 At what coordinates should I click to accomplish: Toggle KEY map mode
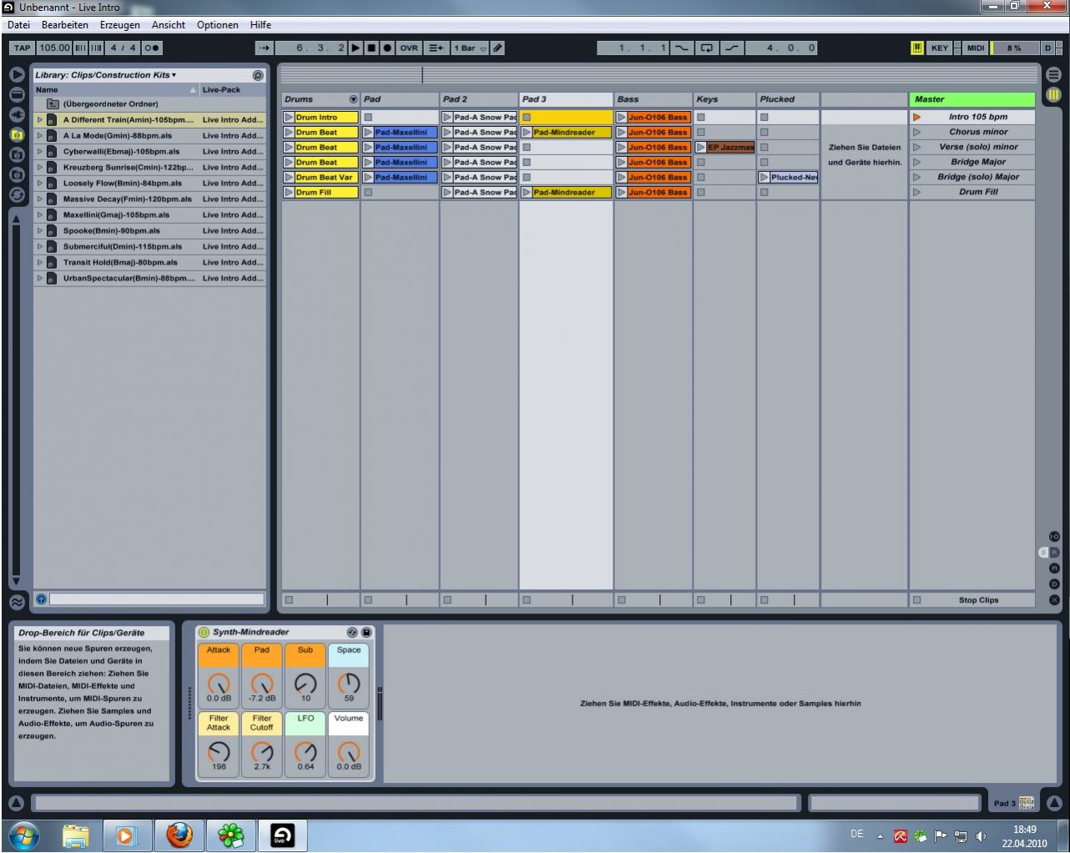click(x=940, y=48)
